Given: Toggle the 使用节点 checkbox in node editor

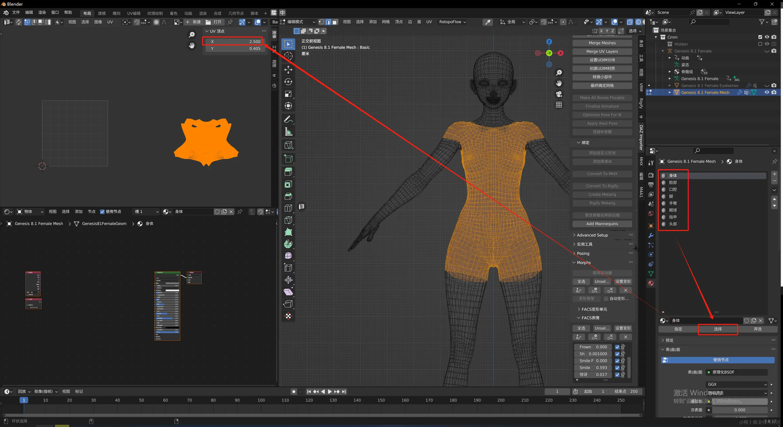Looking at the screenshot, I should 103,212.
